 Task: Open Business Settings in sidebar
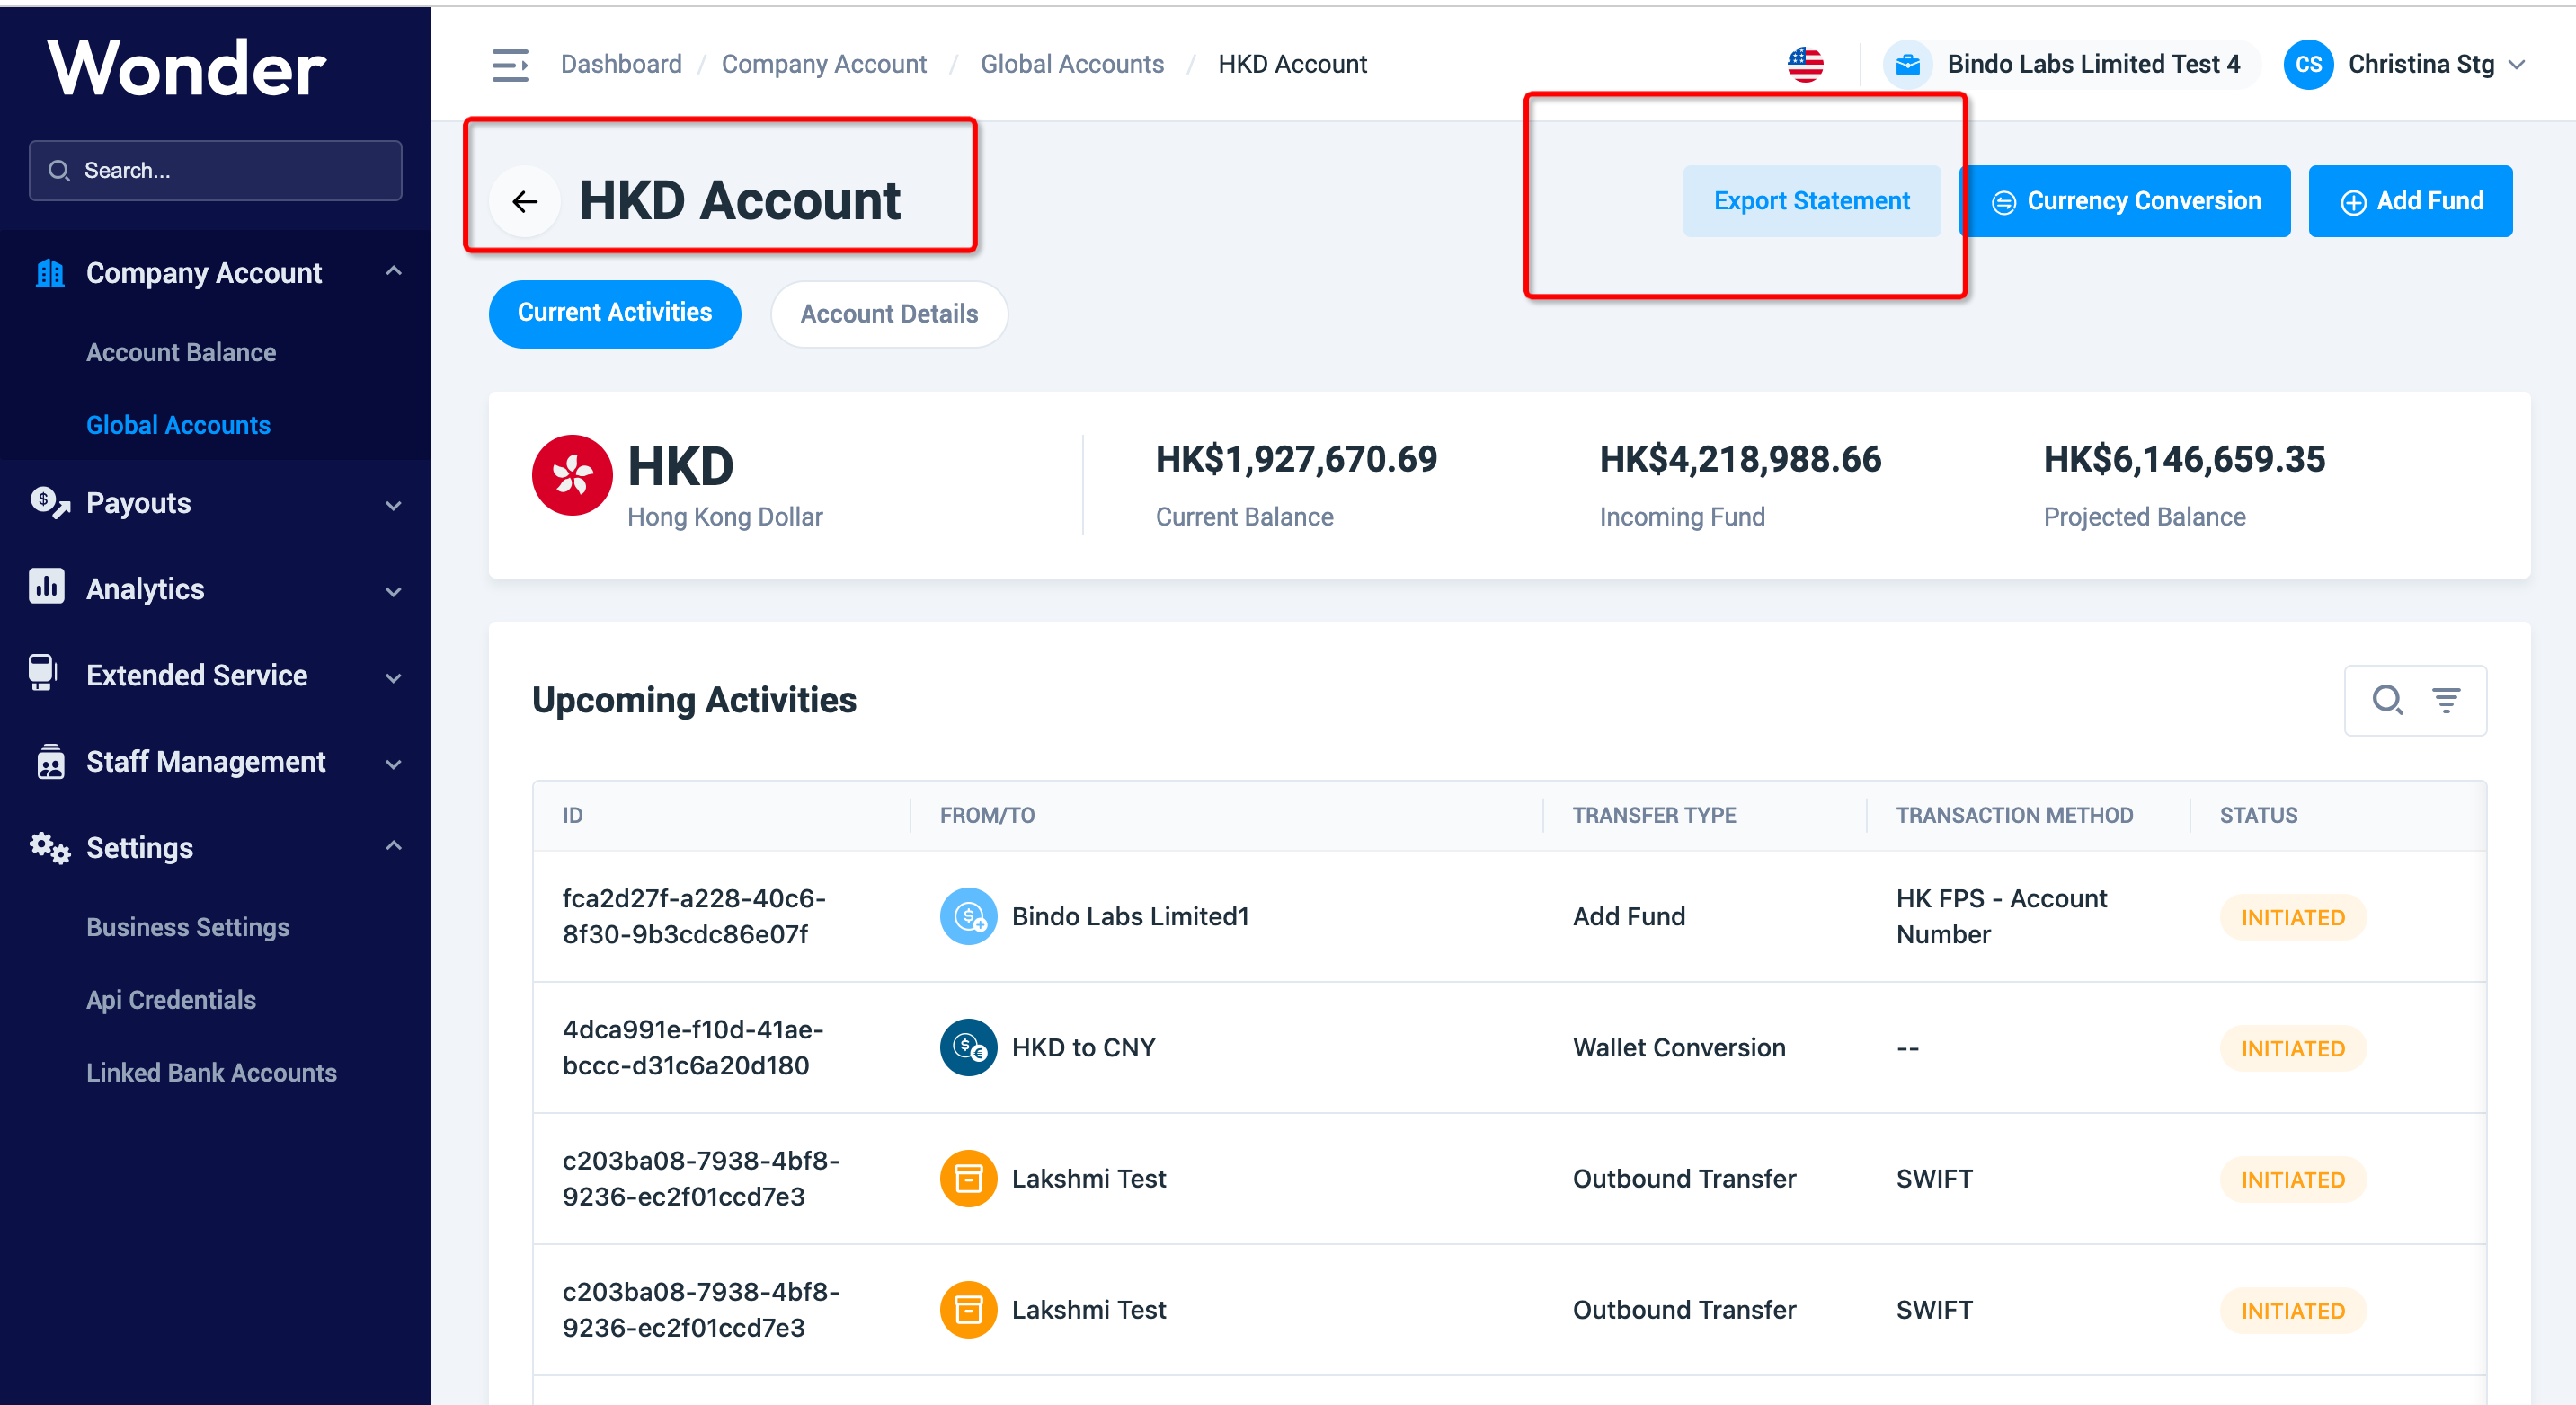[188, 927]
